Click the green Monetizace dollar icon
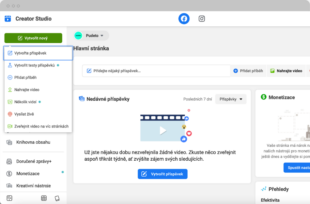This screenshot has height=204, width=310. 264,97
